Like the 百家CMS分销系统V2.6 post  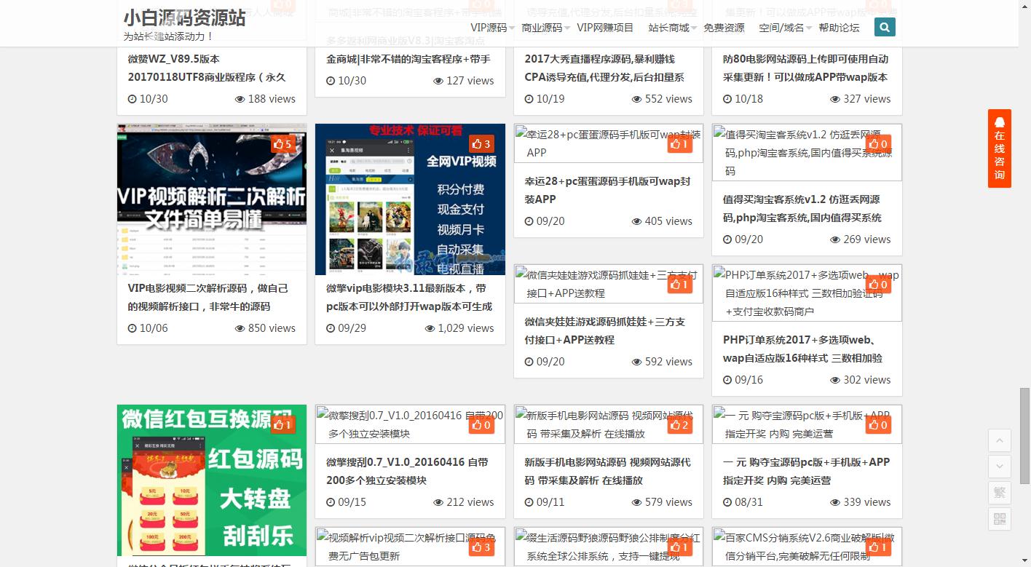[878, 547]
